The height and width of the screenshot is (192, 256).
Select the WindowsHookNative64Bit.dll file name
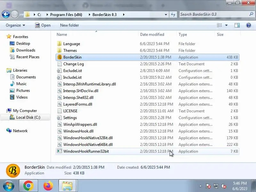[x=88, y=145]
